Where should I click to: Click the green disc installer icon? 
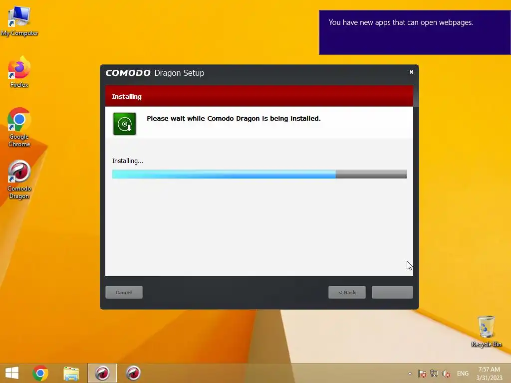pyautogui.click(x=124, y=124)
